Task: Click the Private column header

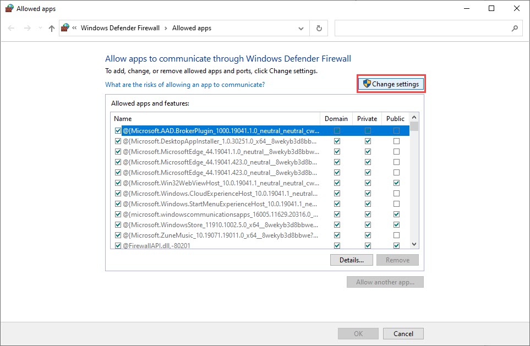Action: point(367,119)
